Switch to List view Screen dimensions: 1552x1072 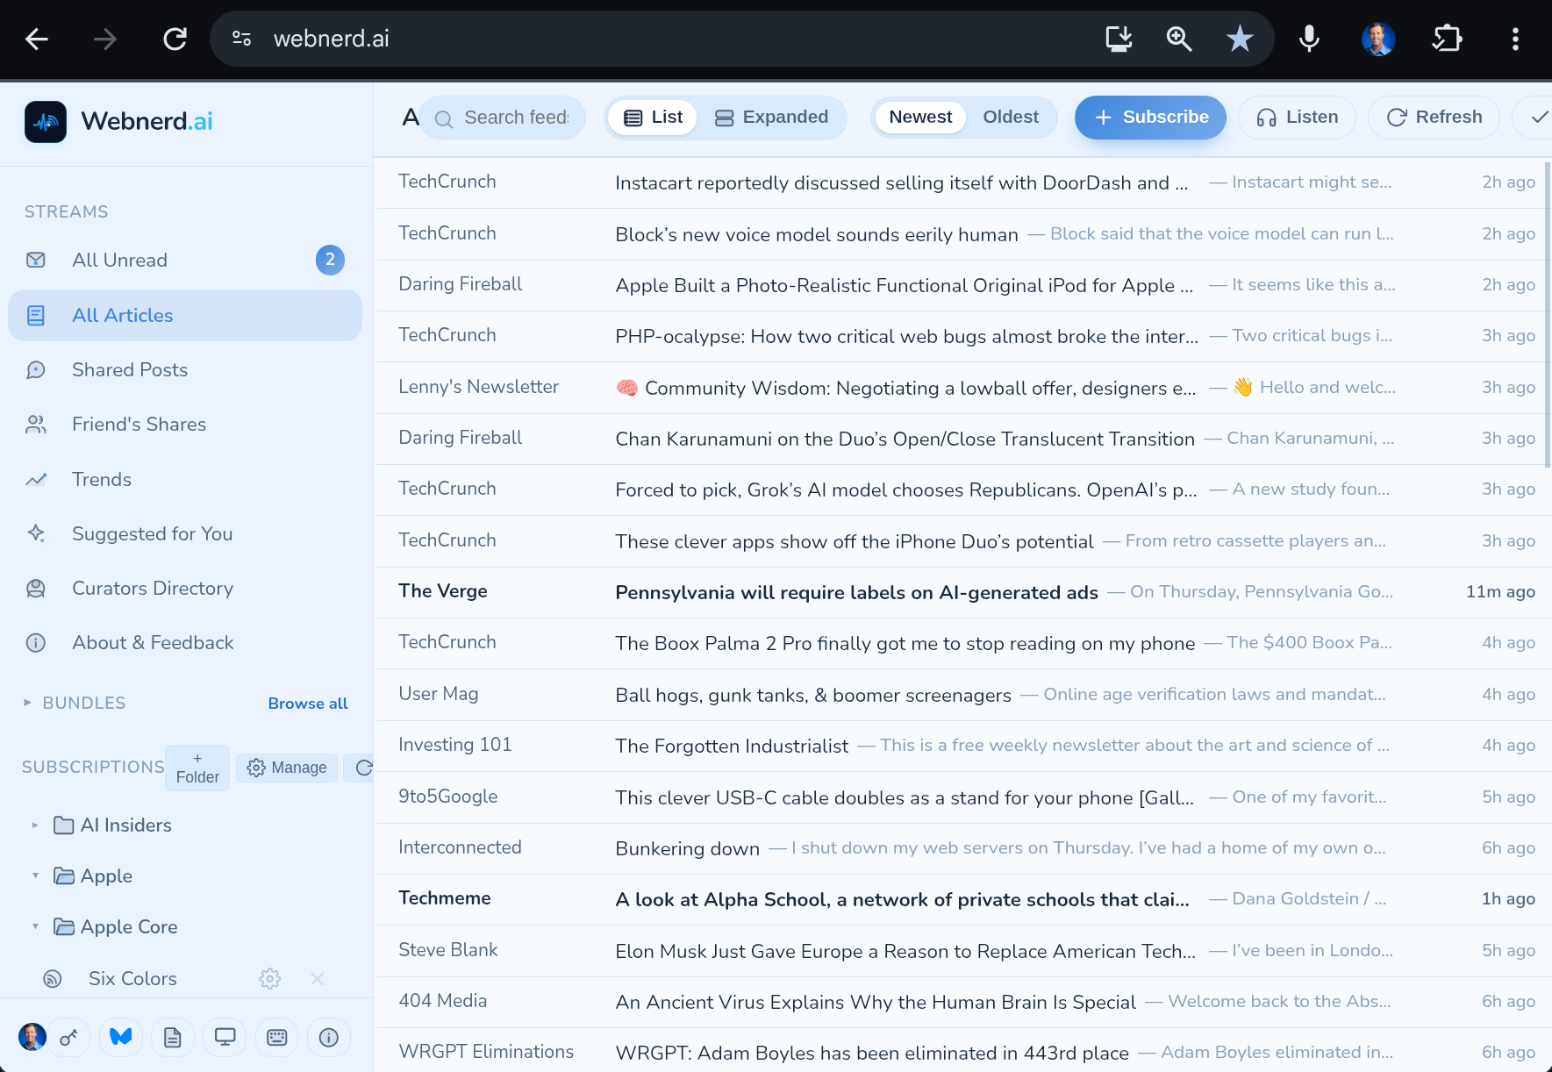(653, 118)
